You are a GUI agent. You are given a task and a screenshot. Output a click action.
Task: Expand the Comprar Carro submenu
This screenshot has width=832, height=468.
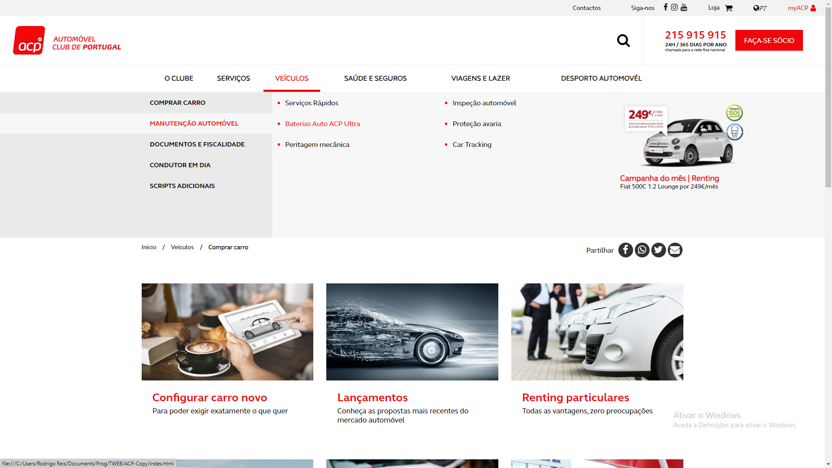click(x=177, y=103)
